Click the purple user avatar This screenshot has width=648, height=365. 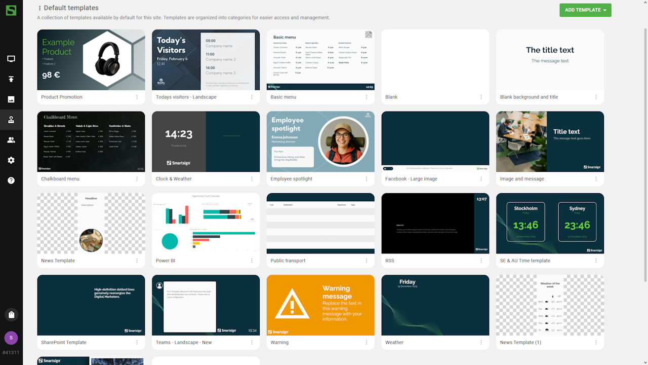tap(11, 338)
